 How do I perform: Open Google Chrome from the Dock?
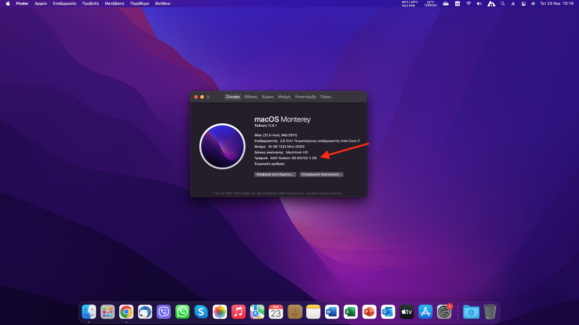click(126, 312)
